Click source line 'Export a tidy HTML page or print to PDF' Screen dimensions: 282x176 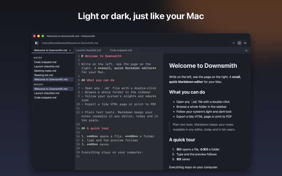[119, 104]
